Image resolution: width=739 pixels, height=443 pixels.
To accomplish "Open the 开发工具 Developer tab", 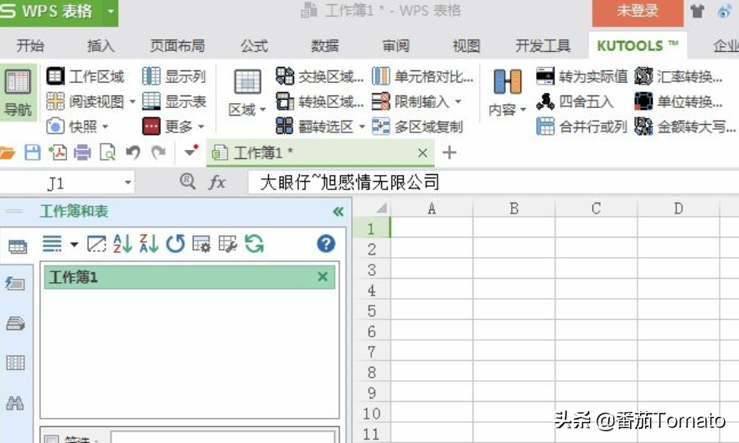I will point(543,46).
